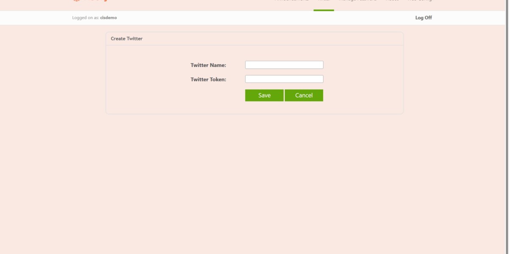The width and height of the screenshot is (509, 254).
Task: Select the active Twitter navigation tab
Action: point(324,1)
